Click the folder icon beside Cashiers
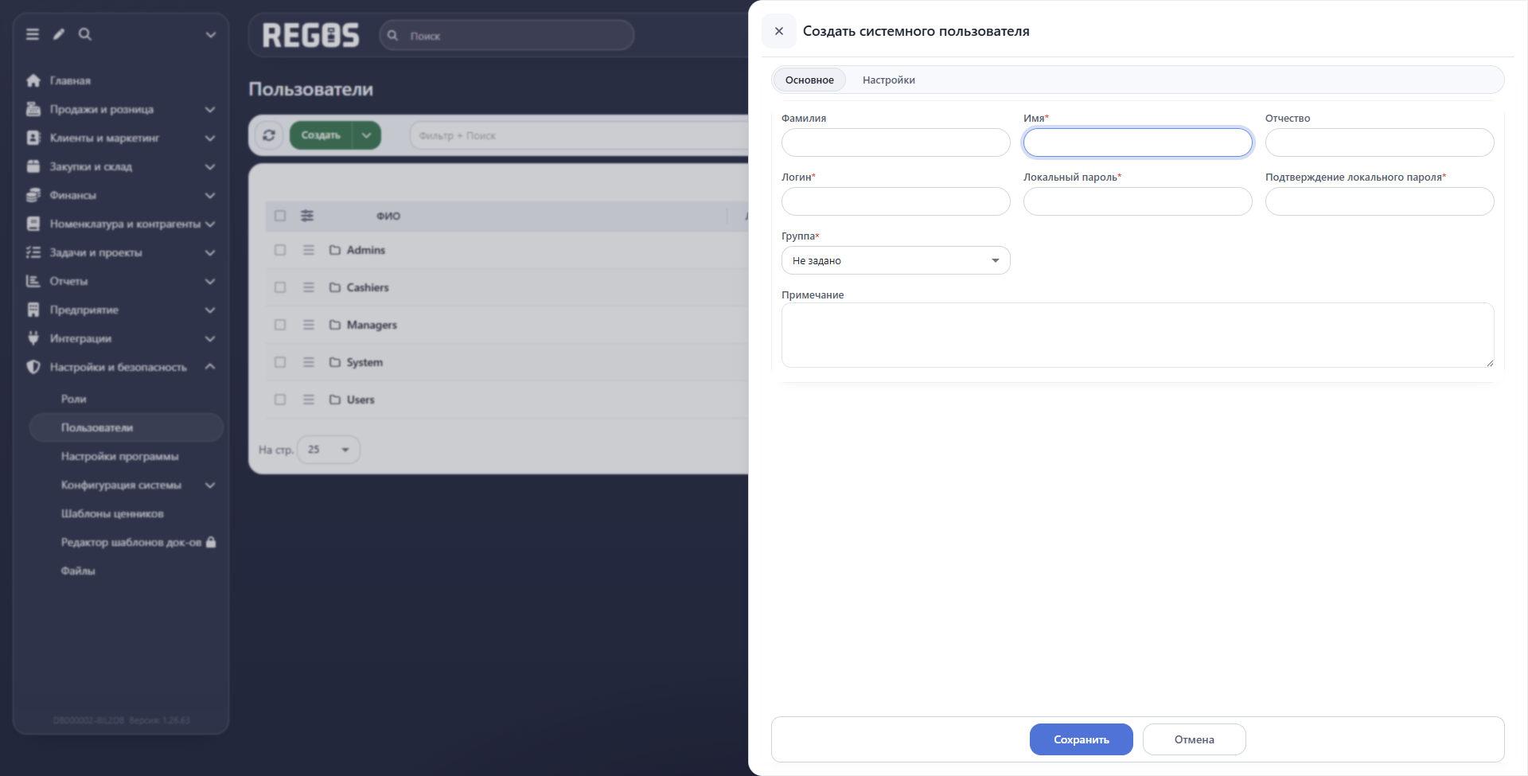This screenshot has width=1528, height=776. tap(335, 287)
